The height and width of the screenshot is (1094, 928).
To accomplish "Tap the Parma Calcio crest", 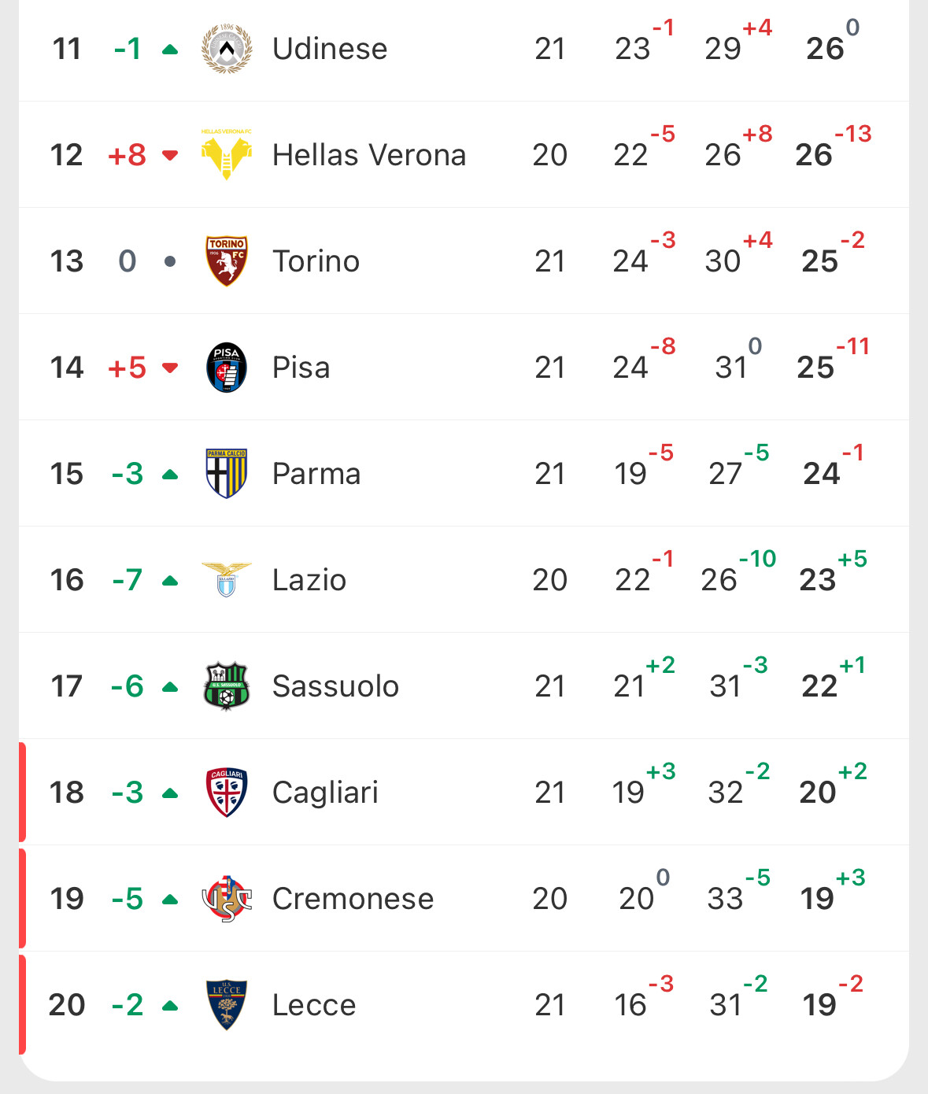I will tap(227, 474).
